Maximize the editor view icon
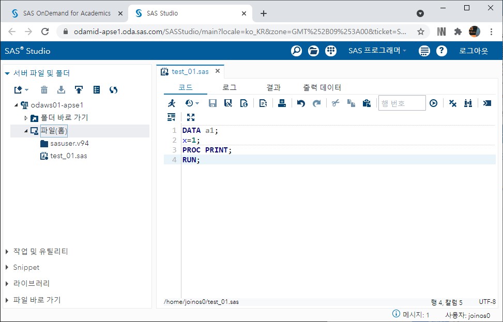This screenshot has width=503, height=322. click(x=191, y=117)
